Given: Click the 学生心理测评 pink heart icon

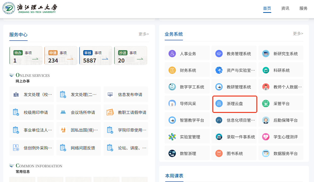Looking at the screenshot, I should (x=266, y=137).
